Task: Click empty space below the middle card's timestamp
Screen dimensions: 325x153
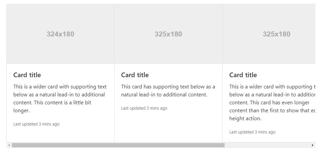Action: pyautogui.click(x=168, y=127)
